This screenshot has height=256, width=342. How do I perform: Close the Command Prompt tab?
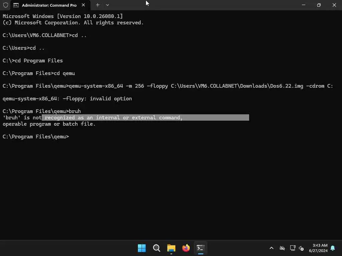tap(83, 5)
